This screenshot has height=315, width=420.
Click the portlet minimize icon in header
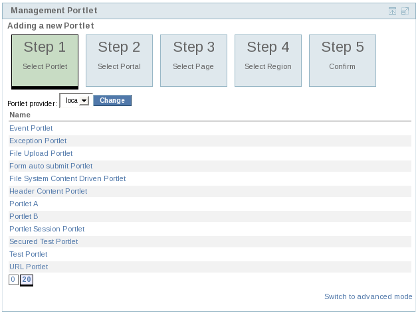tap(393, 11)
